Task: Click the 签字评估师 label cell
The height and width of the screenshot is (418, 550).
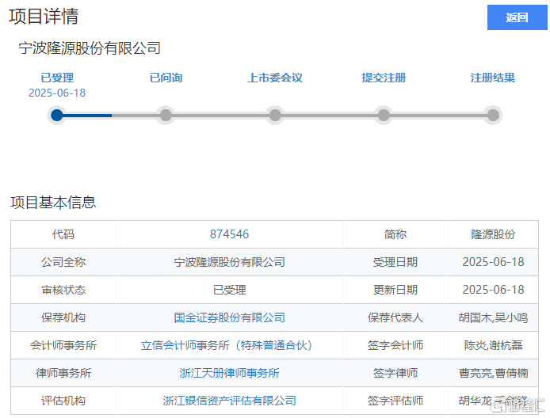Action: click(395, 401)
